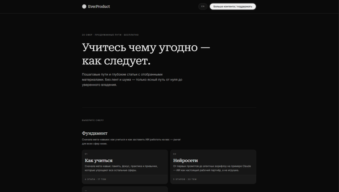The width and height of the screenshot is (339, 192).
Task: Open the EverProduct home link text
Action: tap(99, 6)
